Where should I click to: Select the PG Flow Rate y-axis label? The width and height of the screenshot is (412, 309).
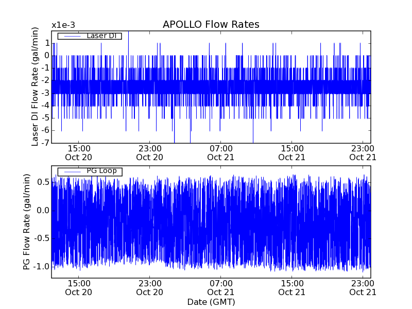tap(27, 222)
